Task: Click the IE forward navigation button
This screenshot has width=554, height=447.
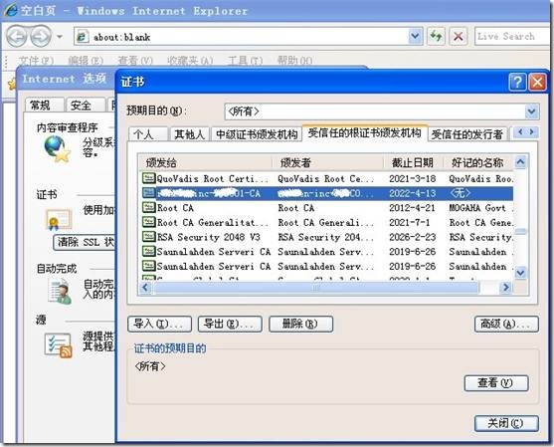Action: point(41,36)
